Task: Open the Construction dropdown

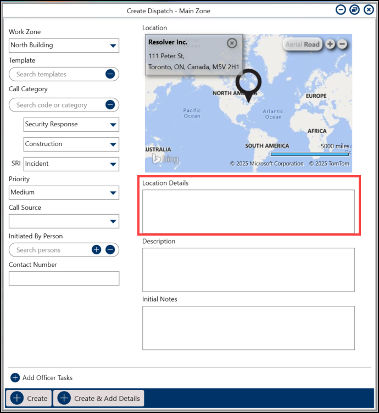Action: tap(71, 144)
